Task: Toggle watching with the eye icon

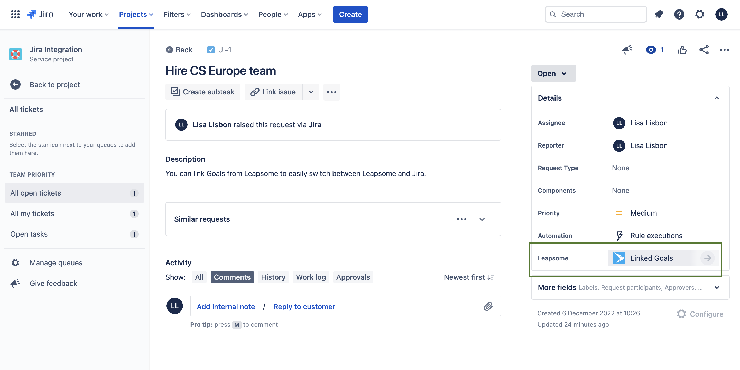Action: click(x=651, y=50)
